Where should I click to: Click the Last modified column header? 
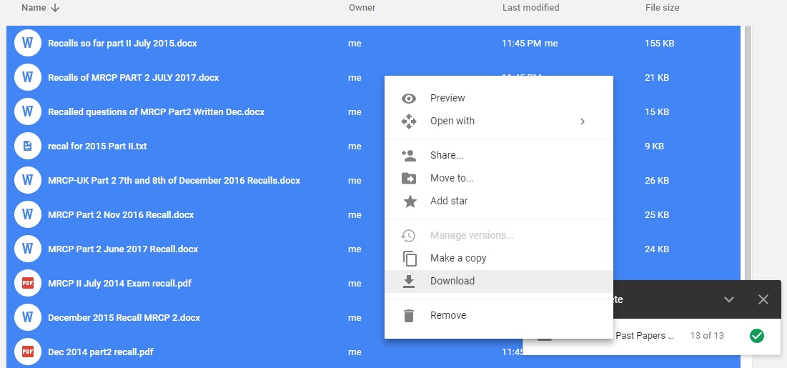pos(530,8)
